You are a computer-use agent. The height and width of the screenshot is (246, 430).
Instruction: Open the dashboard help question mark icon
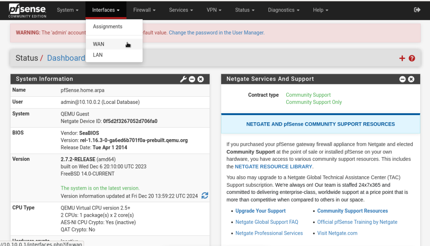[x=412, y=58]
